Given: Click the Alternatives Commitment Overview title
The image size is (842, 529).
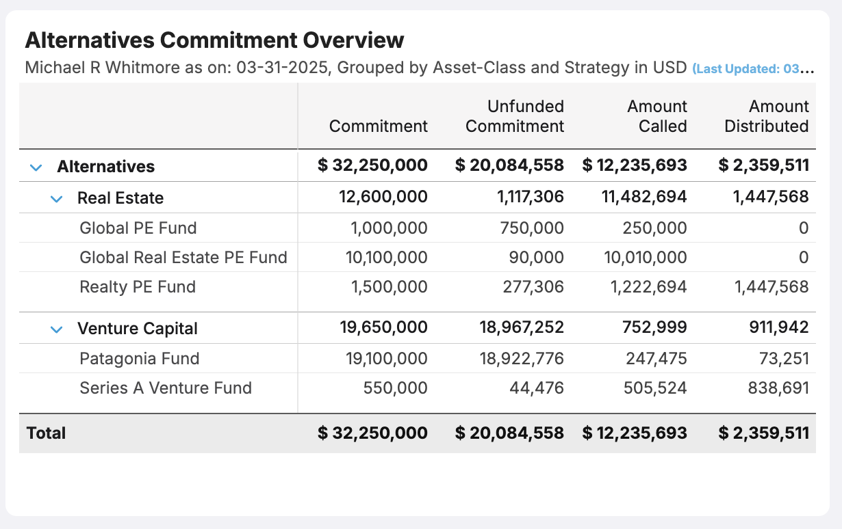Looking at the screenshot, I should point(214,40).
